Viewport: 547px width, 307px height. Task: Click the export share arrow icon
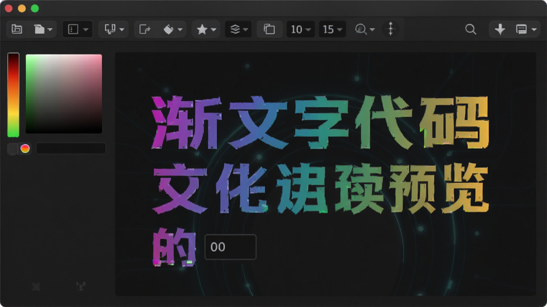click(x=145, y=29)
